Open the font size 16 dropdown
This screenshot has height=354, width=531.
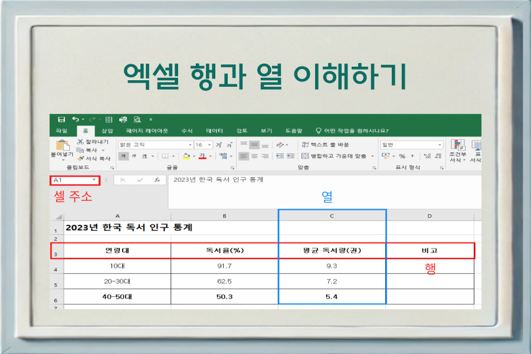(x=209, y=145)
